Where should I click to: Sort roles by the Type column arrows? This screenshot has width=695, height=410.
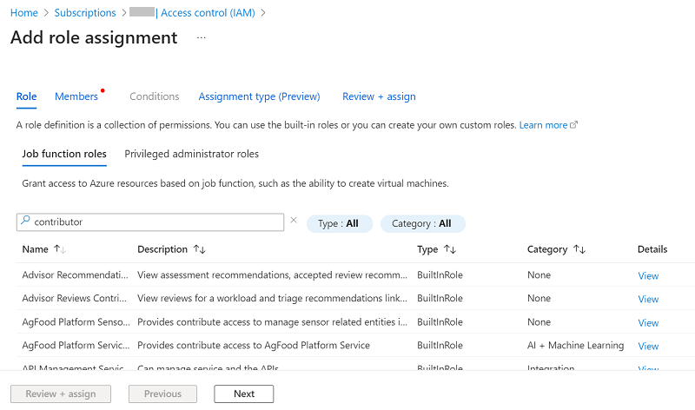tap(450, 249)
